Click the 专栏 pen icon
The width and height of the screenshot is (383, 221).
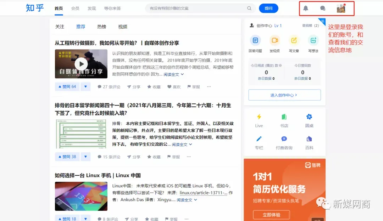pos(259,139)
